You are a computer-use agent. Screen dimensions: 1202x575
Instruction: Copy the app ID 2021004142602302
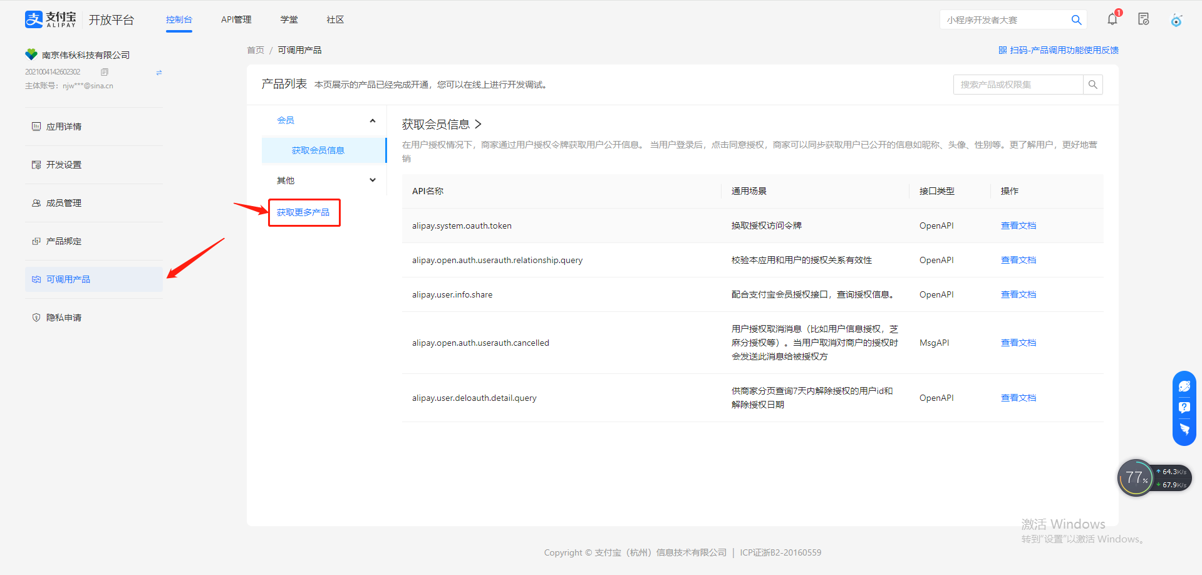[105, 72]
